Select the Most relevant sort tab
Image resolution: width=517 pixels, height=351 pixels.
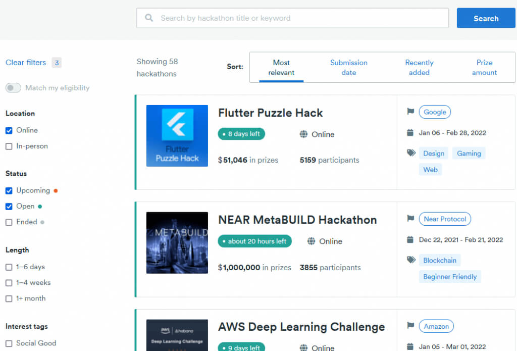coord(281,67)
